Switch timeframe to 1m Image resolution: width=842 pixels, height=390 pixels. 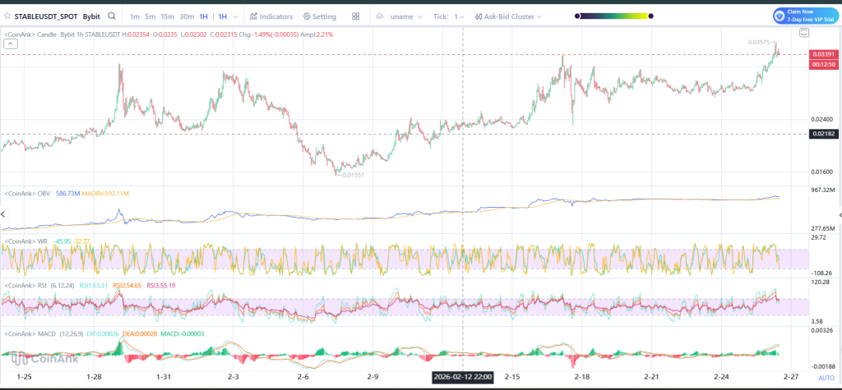(x=135, y=16)
